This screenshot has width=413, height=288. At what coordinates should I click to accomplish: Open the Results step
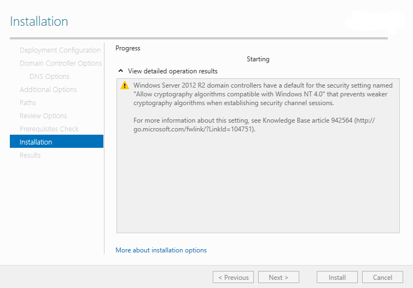30,155
